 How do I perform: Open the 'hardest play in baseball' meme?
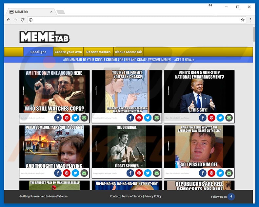(x=54, y=185)
